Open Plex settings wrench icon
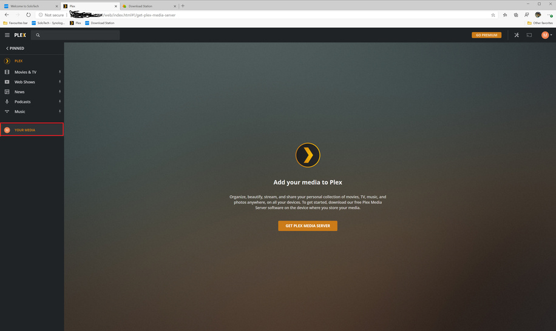The image size is (556, 331). (x=517, y=35)
